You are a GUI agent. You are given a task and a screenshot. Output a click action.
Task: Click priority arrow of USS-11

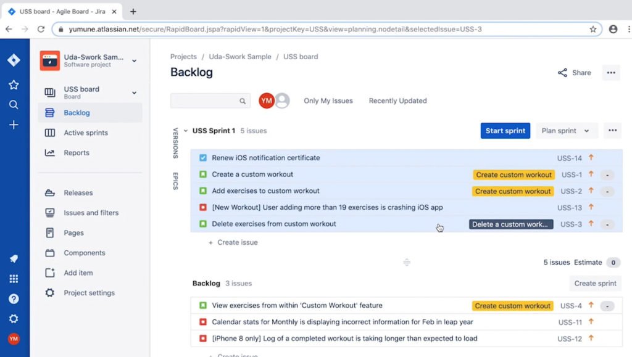[x=591, y=322]
